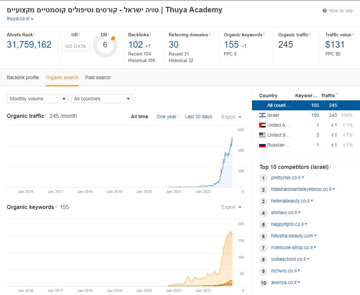This screenshot has height=295, width=360.
Task: Expand helenabeauty.co.il dropdown arrow
Action: [x=312, y=201]
